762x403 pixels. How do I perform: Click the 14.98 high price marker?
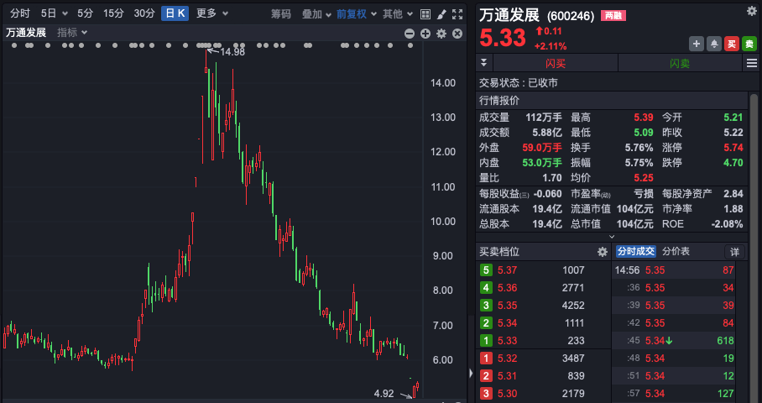point(232,51)
